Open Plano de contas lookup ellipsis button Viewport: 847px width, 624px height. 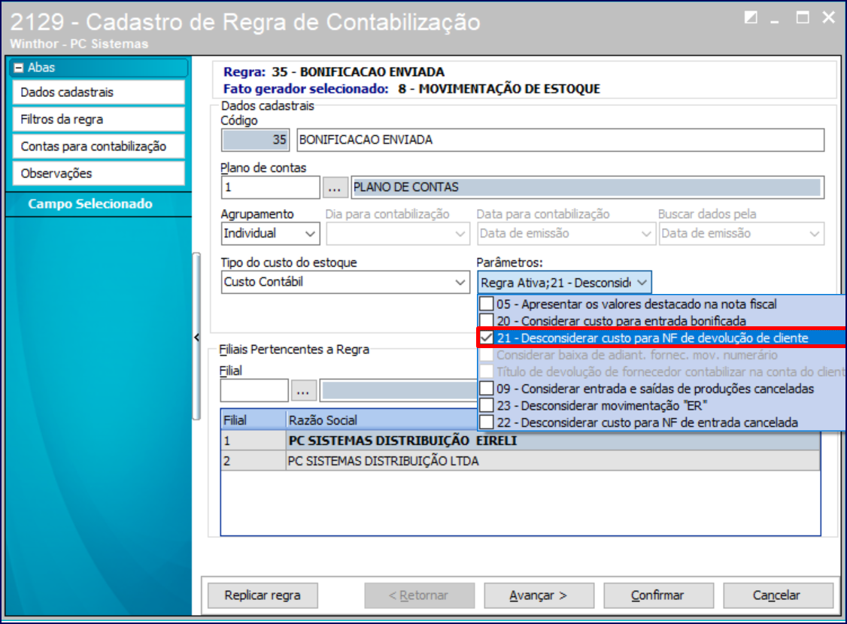coord(335,187)
